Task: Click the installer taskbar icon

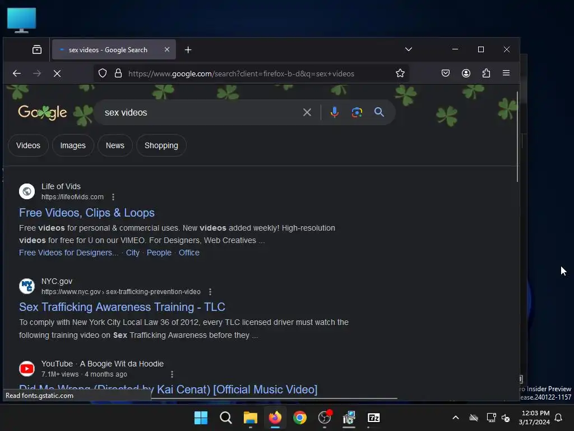Action: click(349, 418)
